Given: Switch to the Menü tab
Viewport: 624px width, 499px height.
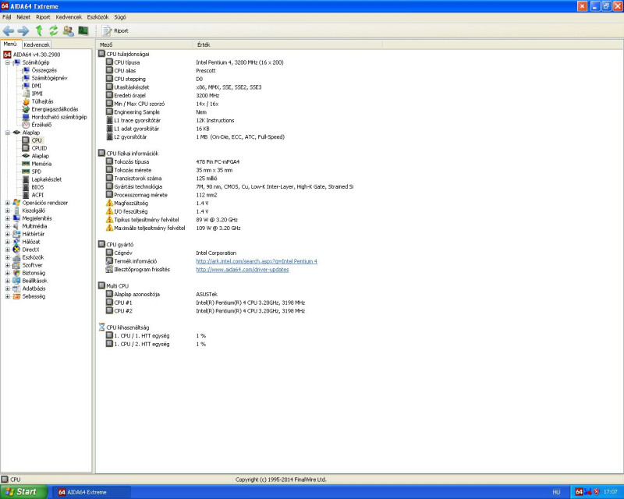Looking at the screenshot, I should (10, 44).
